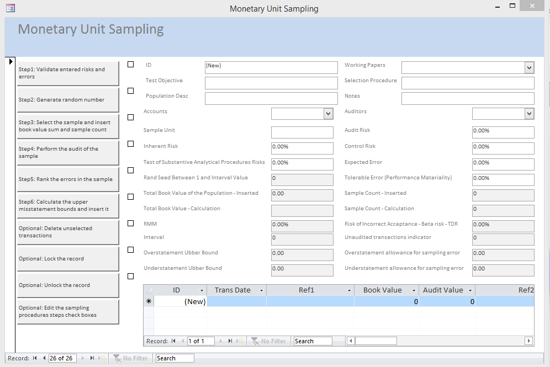Tick the checkbox beside the Step4 button

[x=130, y=144]
